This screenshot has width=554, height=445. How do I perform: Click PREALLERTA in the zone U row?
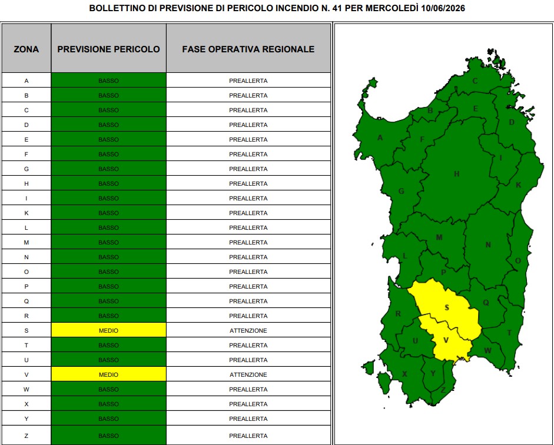248,360
